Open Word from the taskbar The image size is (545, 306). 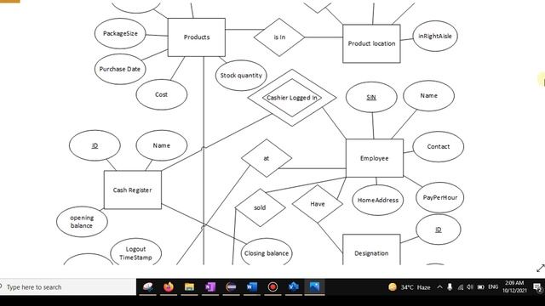(252, 287)
